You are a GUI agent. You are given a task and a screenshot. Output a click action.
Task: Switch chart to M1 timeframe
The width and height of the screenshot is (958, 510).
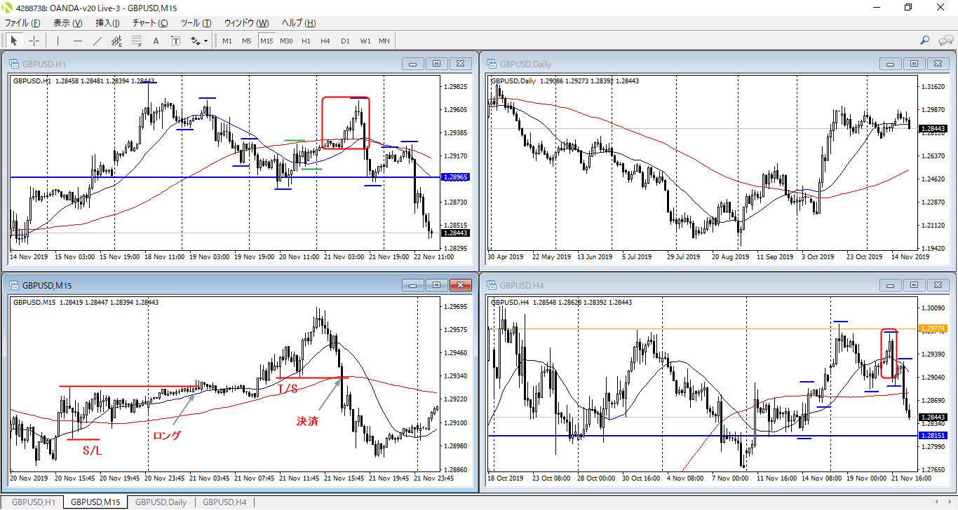(x=227, y=41)
